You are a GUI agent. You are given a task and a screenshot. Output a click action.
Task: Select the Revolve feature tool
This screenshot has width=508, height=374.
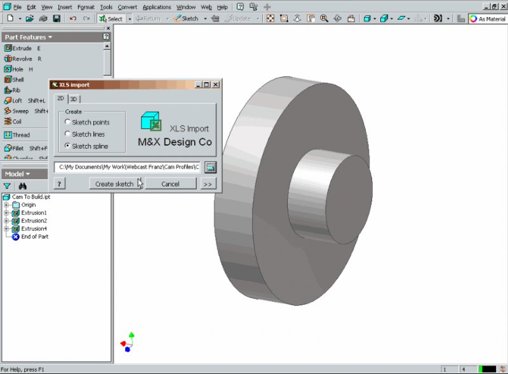pyautogui.click(x=18, y=59)
